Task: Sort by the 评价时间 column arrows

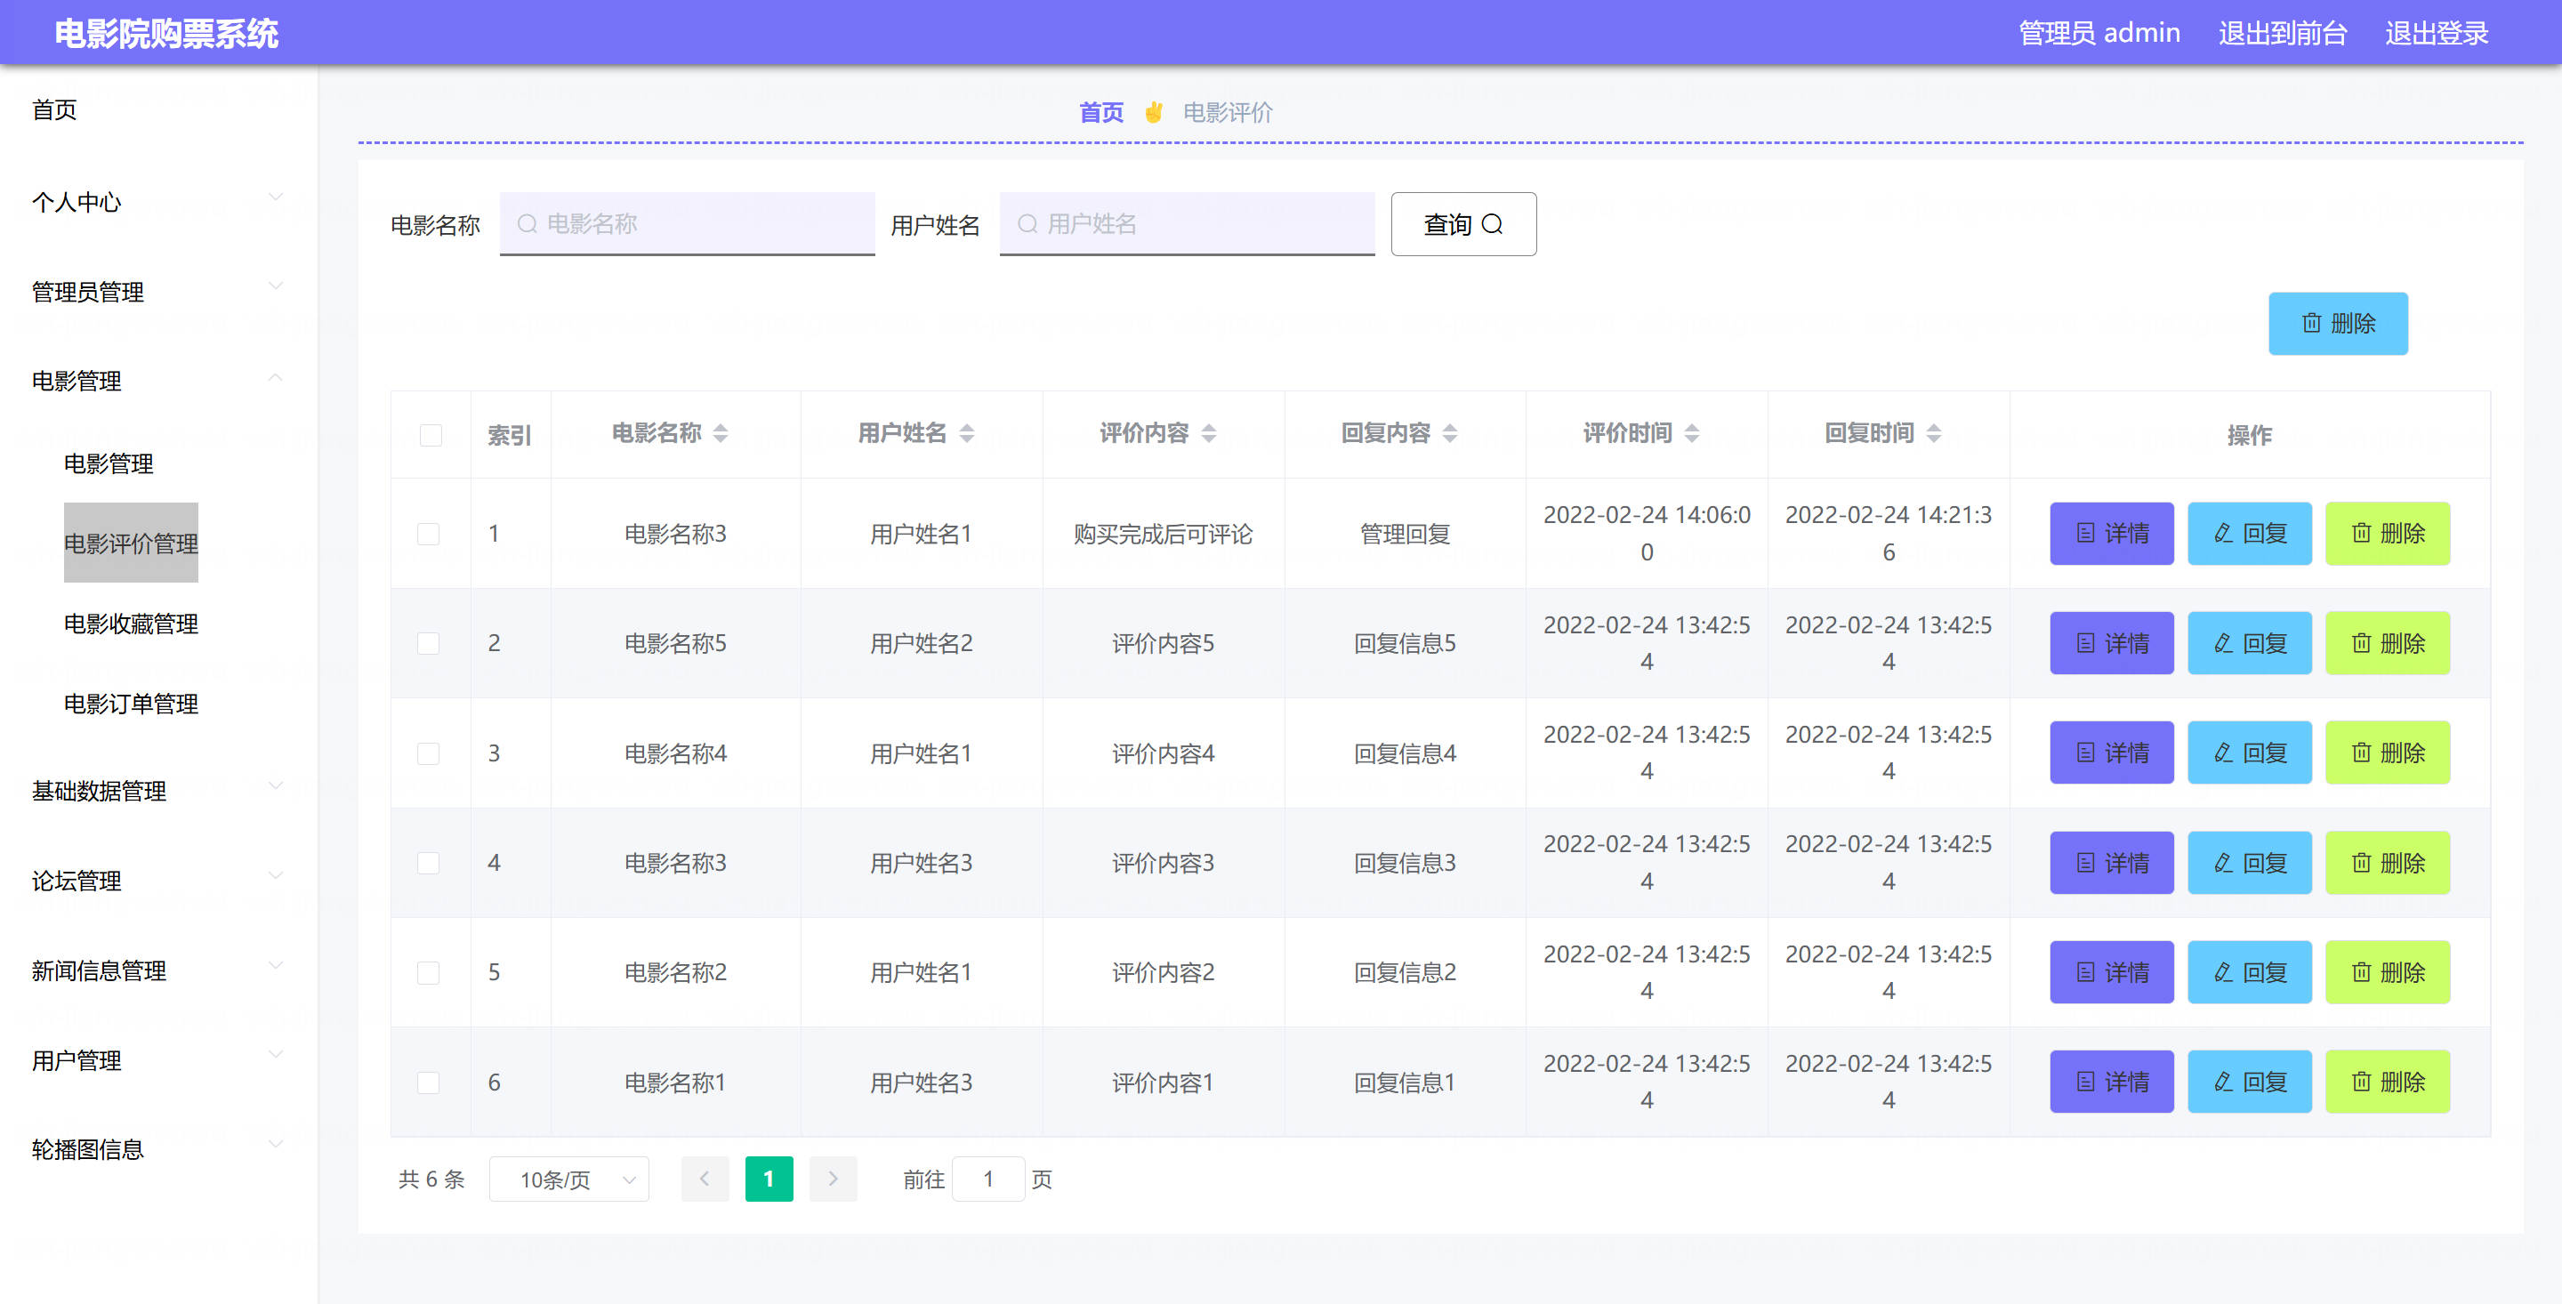Action: click(1692, 432)
